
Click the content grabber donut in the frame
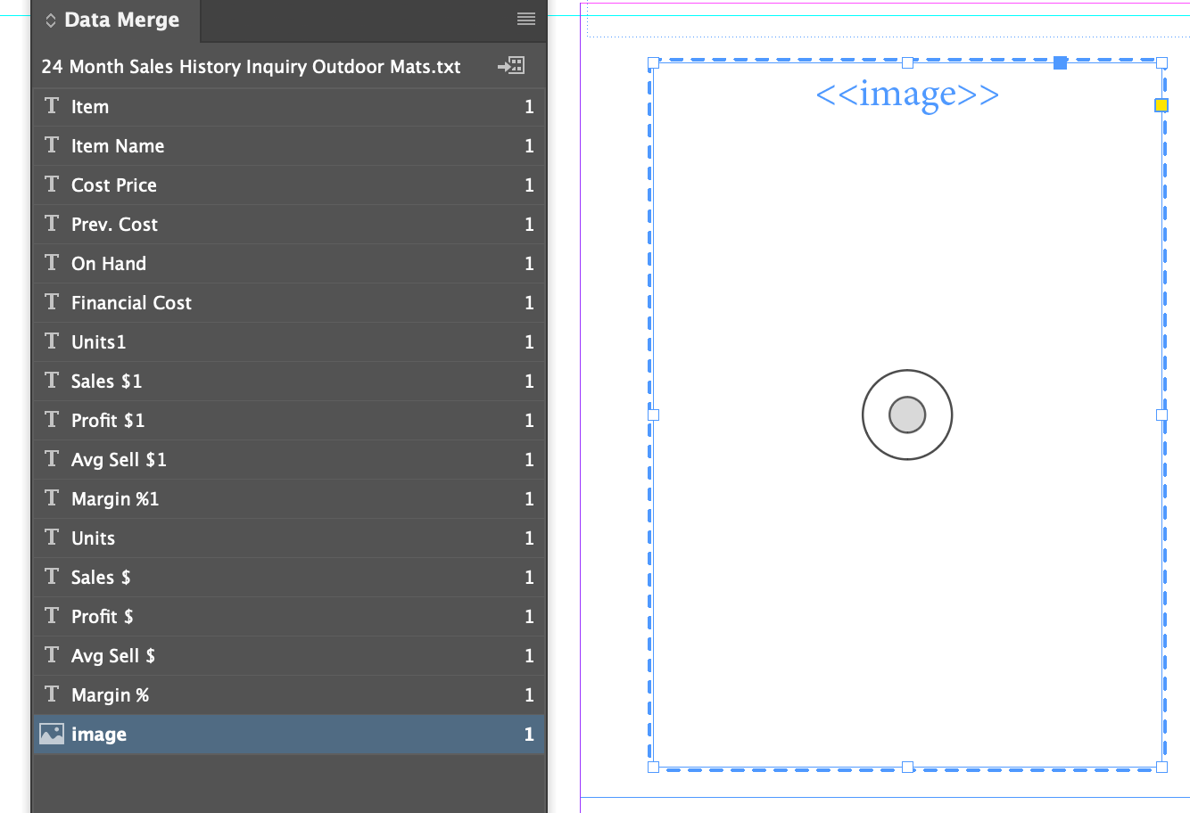[x=907, y=415]
